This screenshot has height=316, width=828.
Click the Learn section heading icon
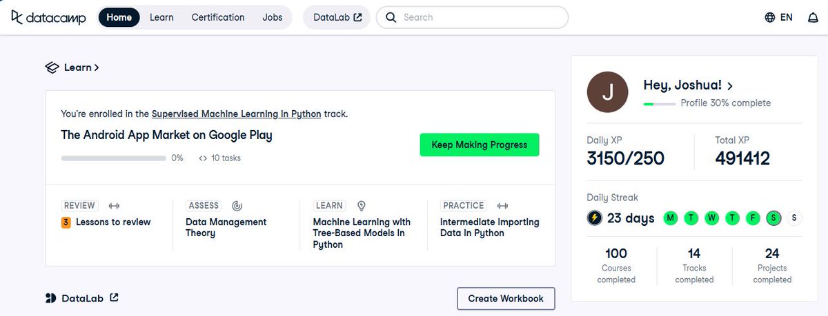click(x=52, y=67)
